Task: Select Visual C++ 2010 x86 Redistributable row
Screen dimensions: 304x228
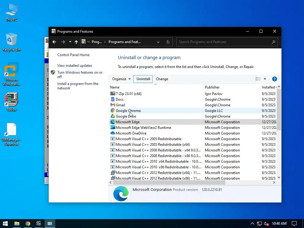Action: pos(193,167)
